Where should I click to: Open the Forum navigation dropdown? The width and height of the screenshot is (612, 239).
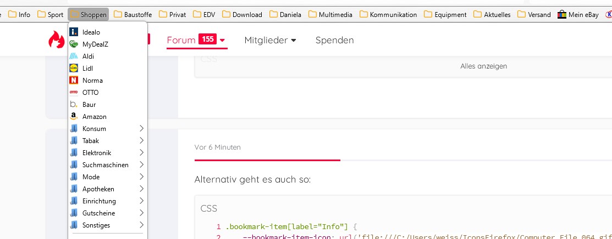[x=196, y=40]
